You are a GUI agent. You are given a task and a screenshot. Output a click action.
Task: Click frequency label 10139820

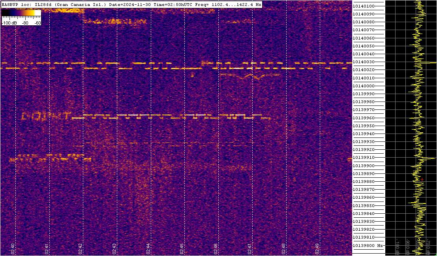click(364, 229)
